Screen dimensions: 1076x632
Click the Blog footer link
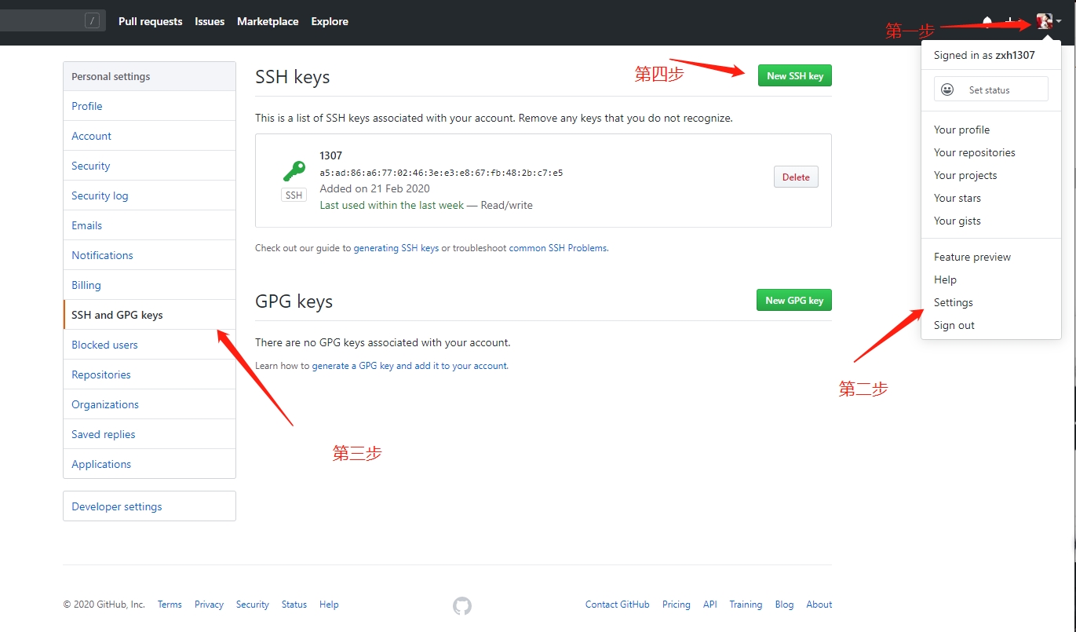(x=784, y=605)
